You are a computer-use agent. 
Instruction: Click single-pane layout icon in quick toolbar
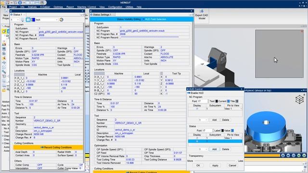(27, 2)
